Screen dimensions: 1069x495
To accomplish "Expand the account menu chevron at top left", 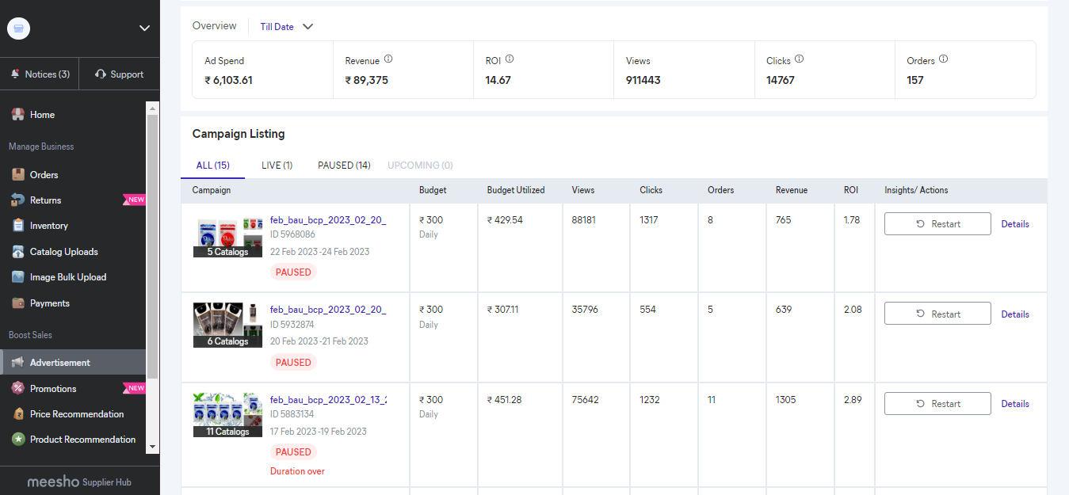I will point(144,28).
